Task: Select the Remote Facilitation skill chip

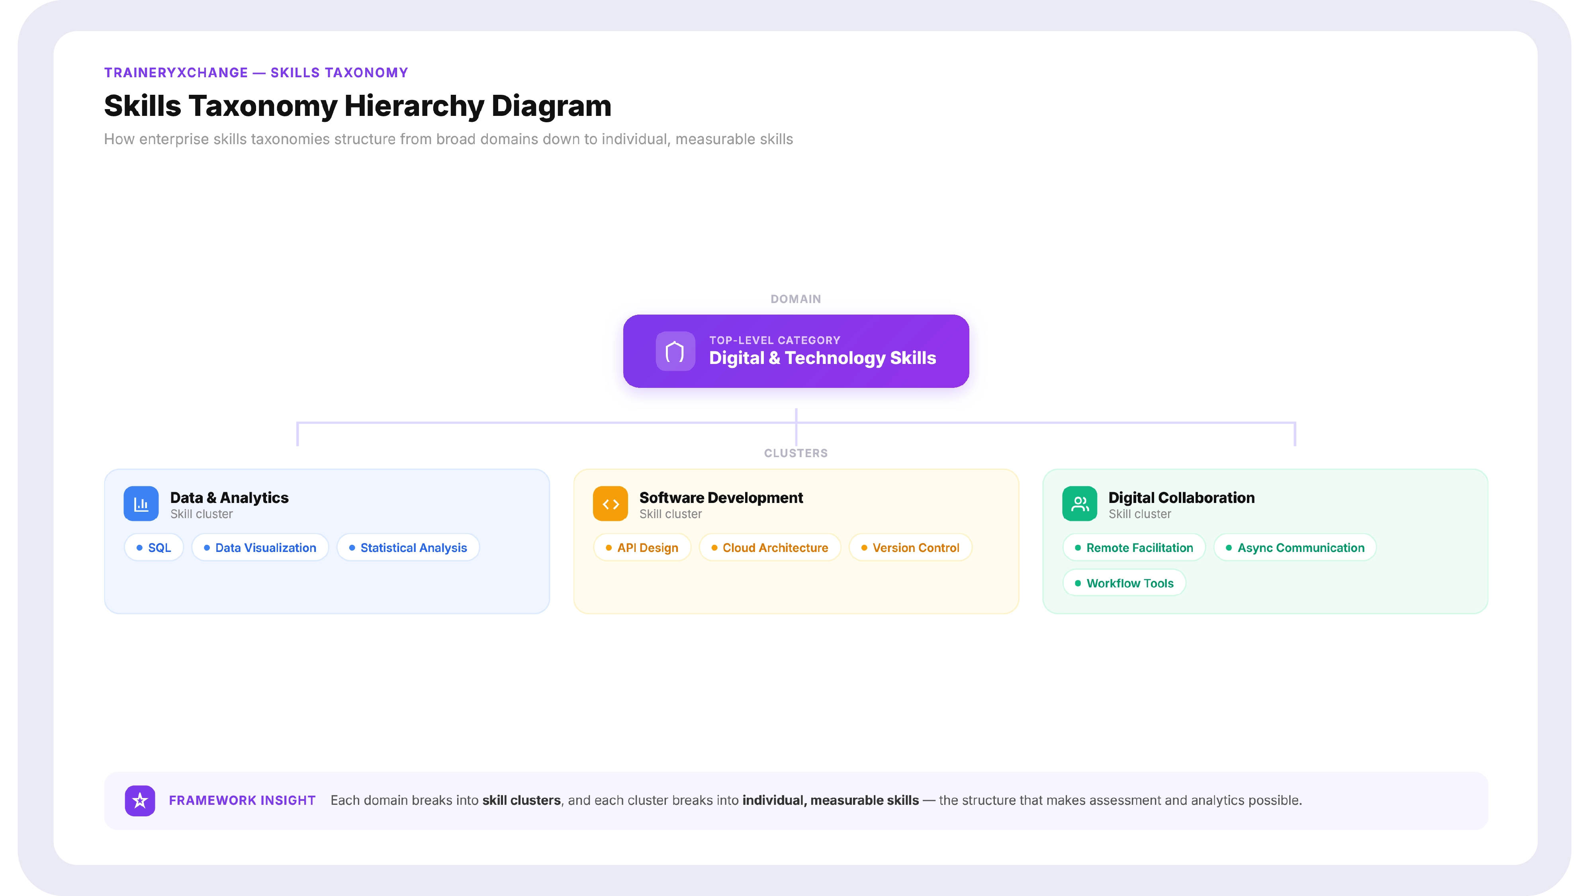Action: (1134, 548)
